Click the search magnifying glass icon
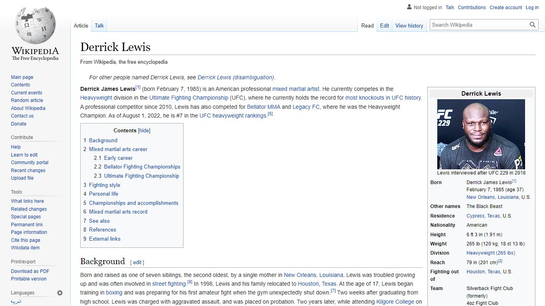The height and width of the screenshot is (306, 545). (x=533, y=25)
